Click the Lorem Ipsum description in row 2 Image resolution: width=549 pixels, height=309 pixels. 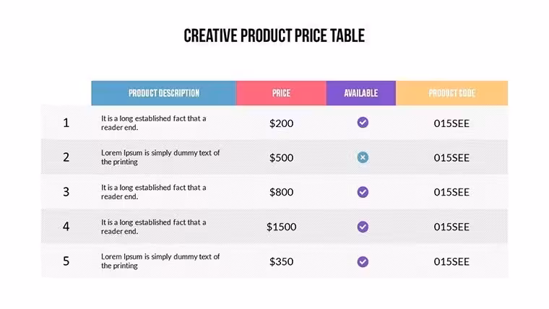point(160,157)
